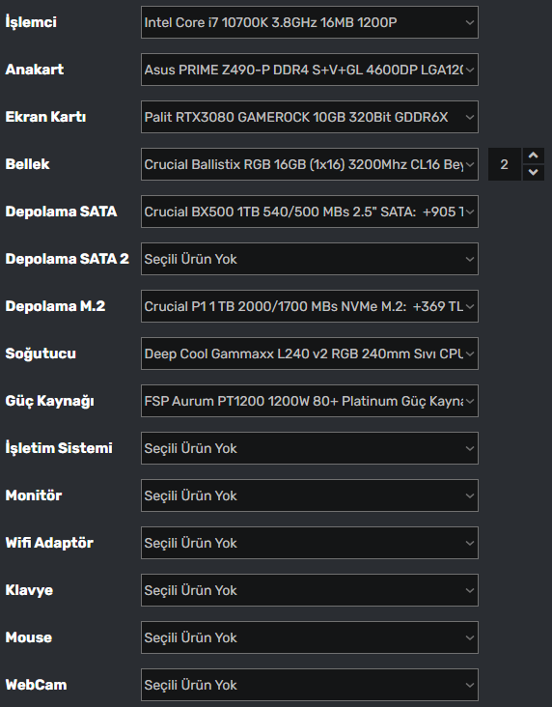Screen dimensions: 552x707
Task: Click the Monitör label
Action: click(x=34, y=495)
